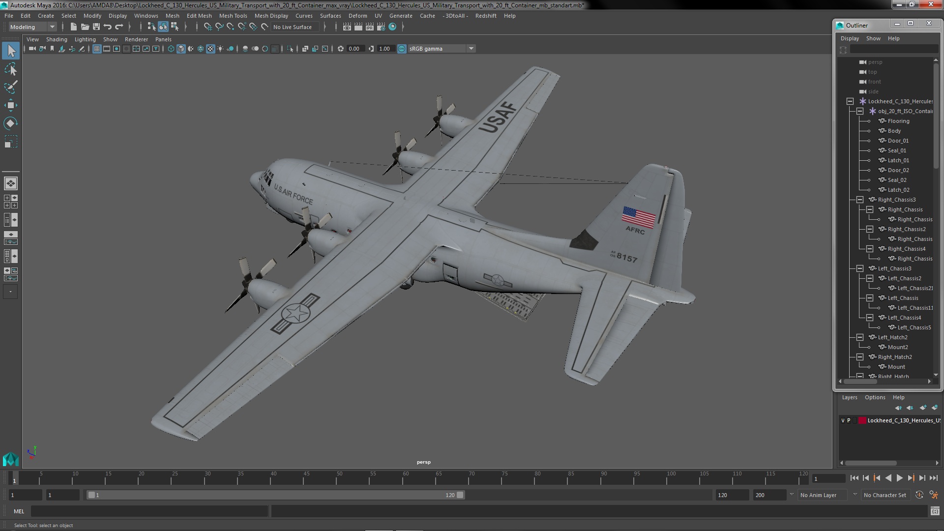Screen dimensions: 944x531
Task: Toggle the viewport grid display
Action: 97,49
